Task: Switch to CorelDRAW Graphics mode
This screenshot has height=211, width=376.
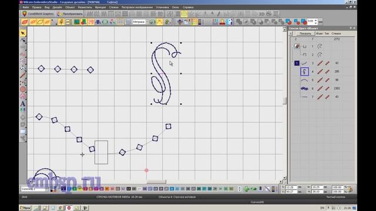Action: (38, 14)
